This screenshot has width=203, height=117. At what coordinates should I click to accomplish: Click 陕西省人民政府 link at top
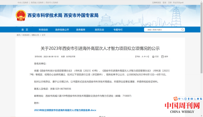pyautogui.click(x=37, y=2)
